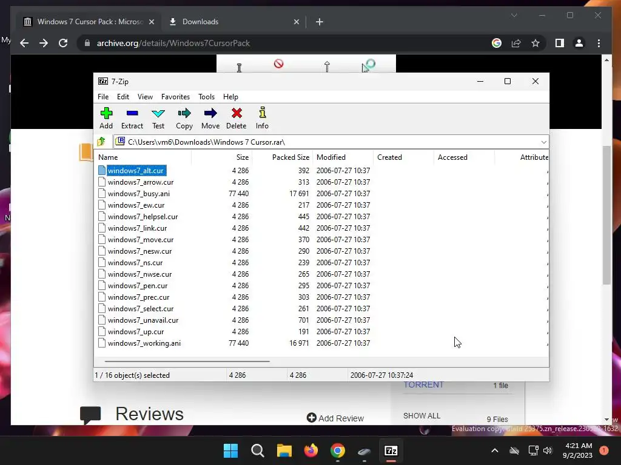
Task: Click the Google icon in address bar
Action: click(x=497, y=43)
